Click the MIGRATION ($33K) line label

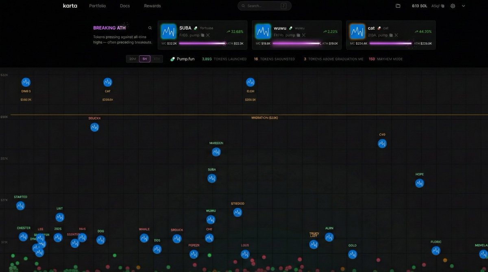(265, 118)
